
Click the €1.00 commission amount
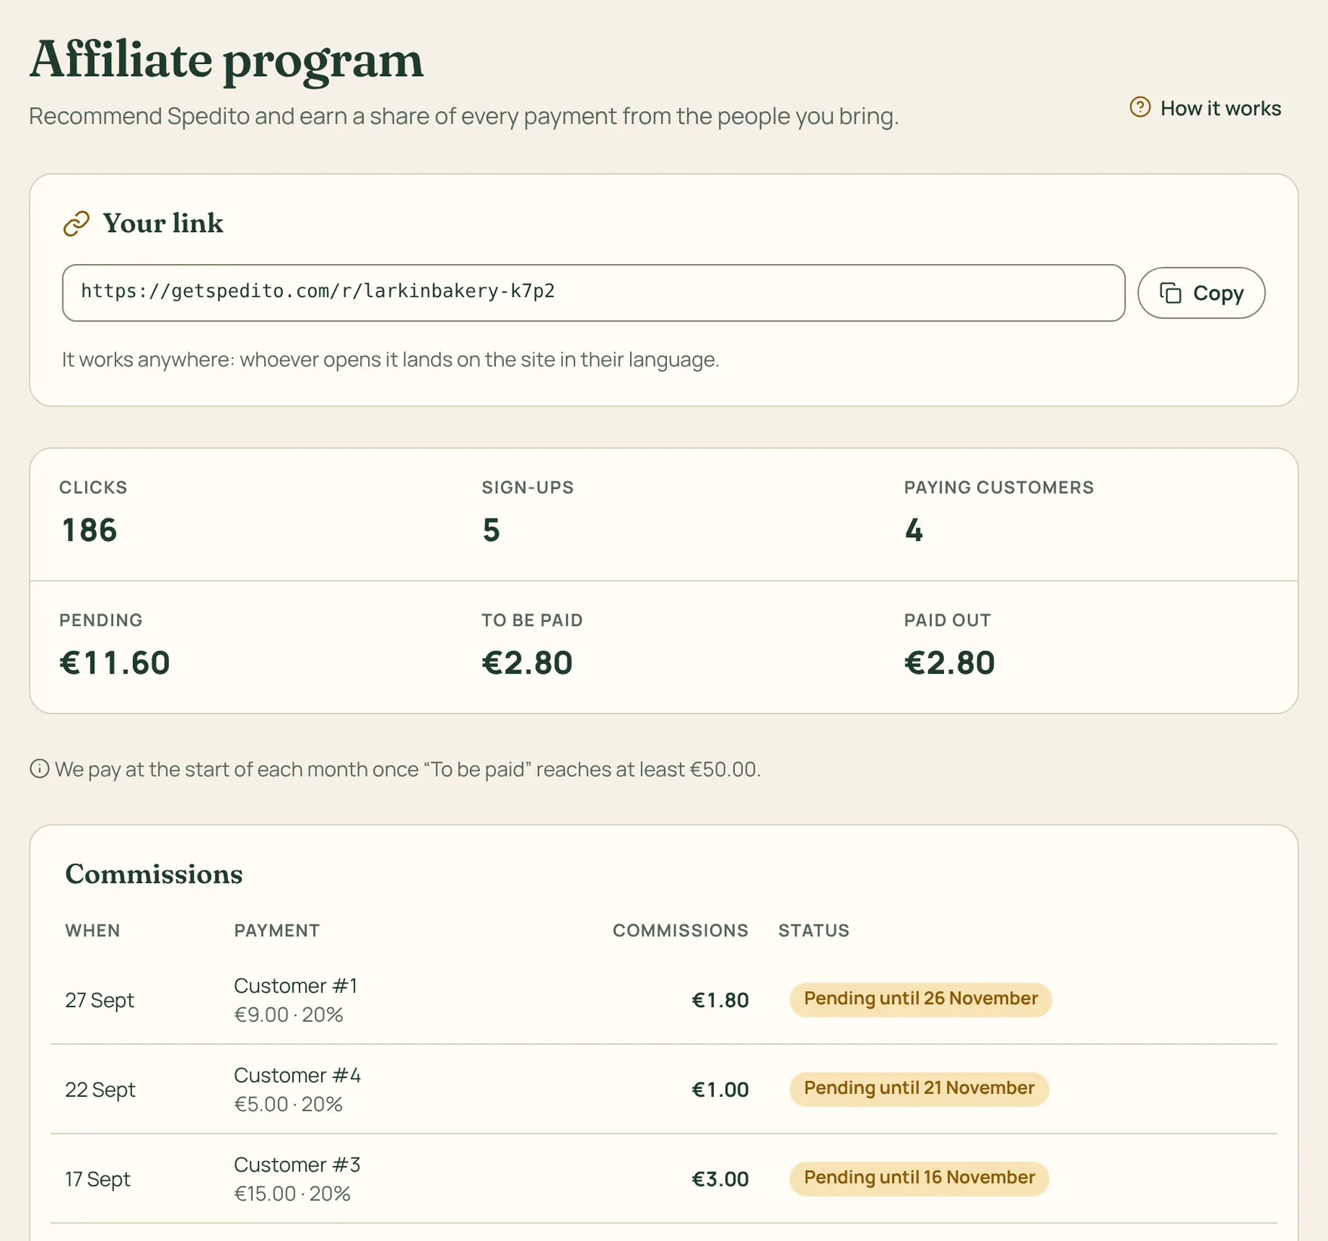click(720, 1089)
